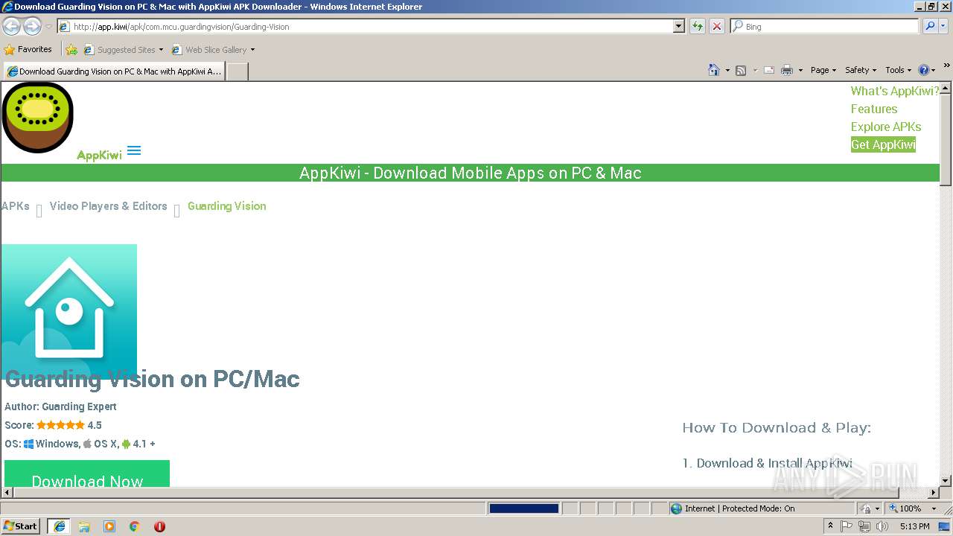
Task: Click the Internet Protected Mode status text
Action: pos(739,508)
